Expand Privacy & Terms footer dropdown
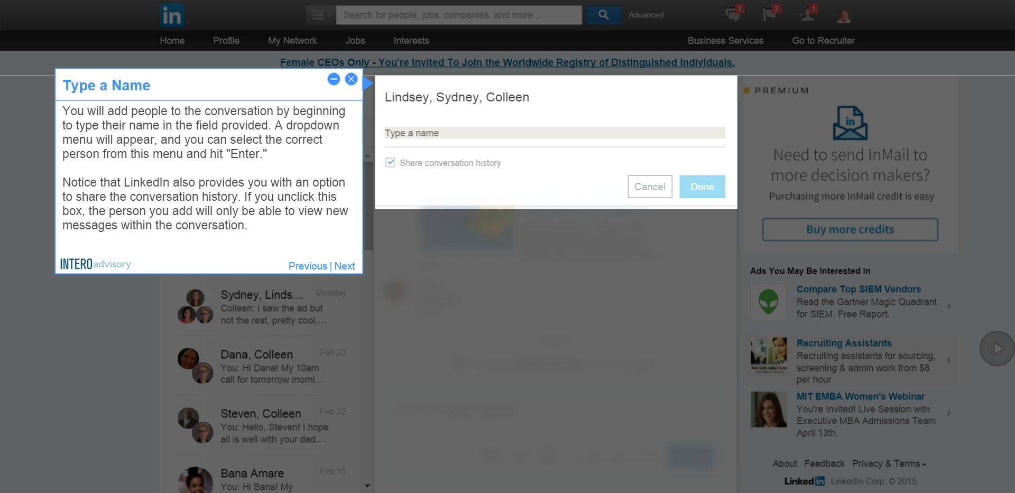Viewport: 1015px width, 493px height. point(889,463)
